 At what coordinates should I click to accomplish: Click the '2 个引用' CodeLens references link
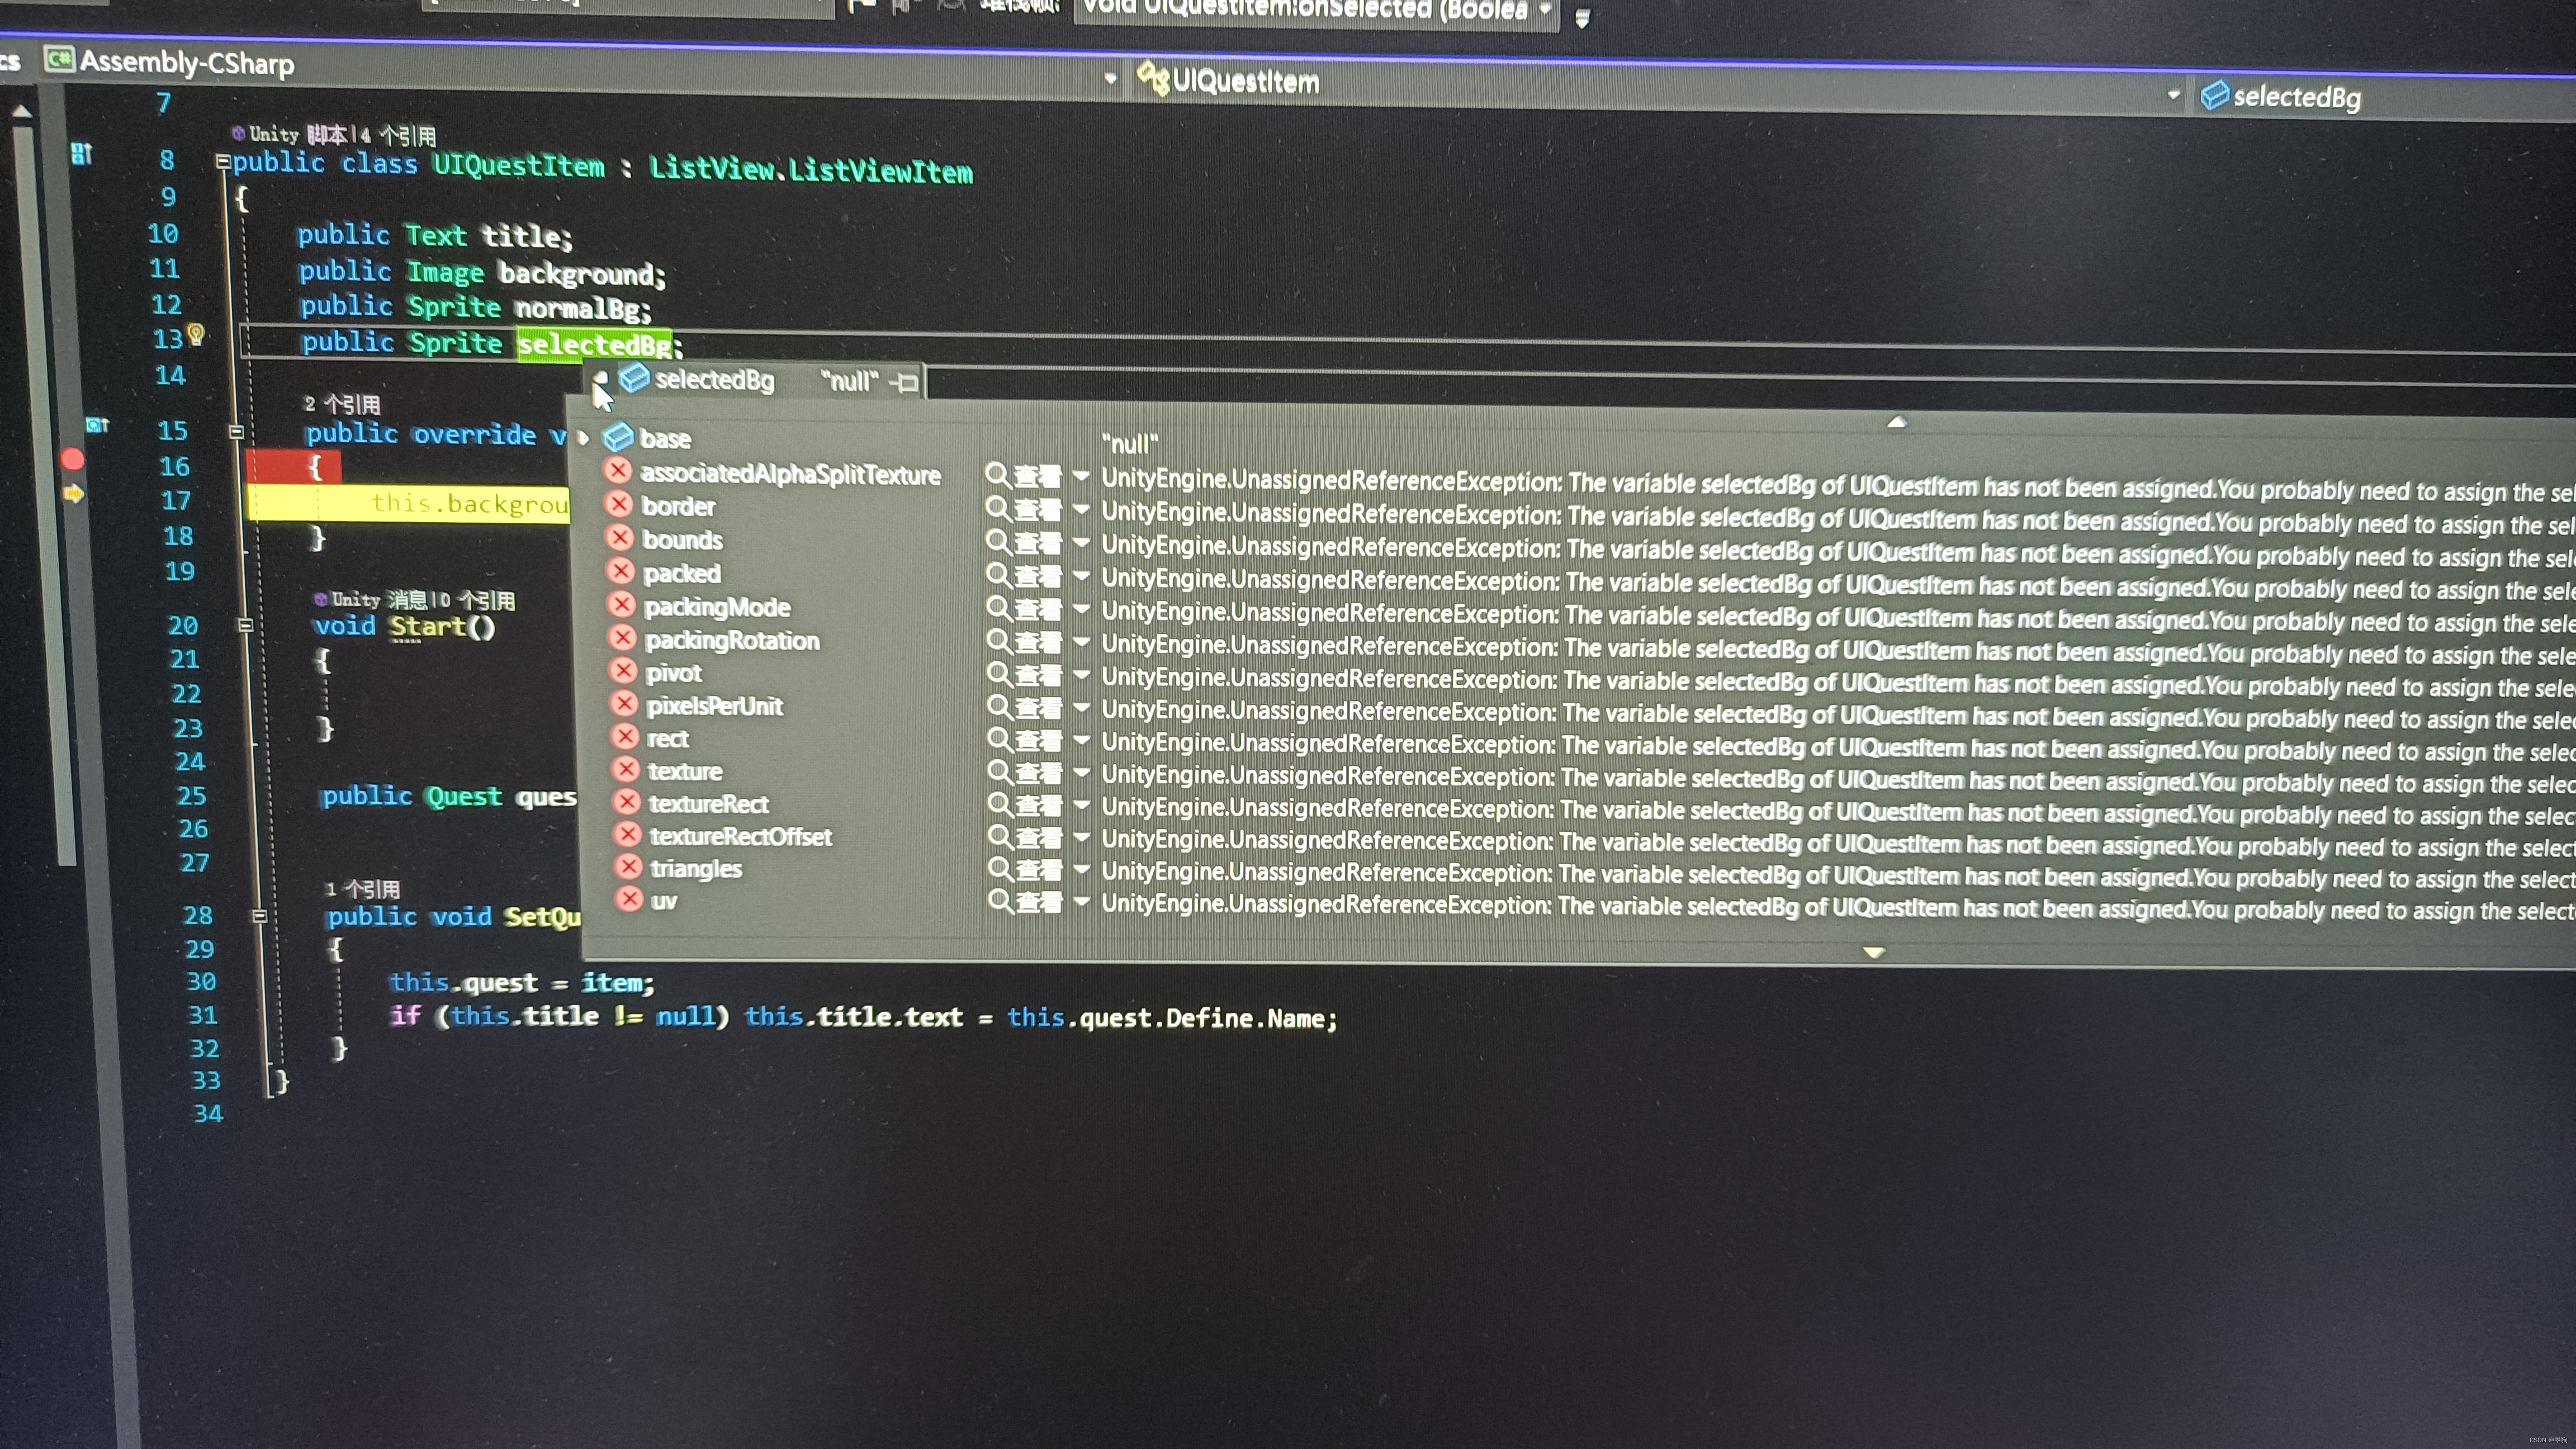[x=342, y=404]
